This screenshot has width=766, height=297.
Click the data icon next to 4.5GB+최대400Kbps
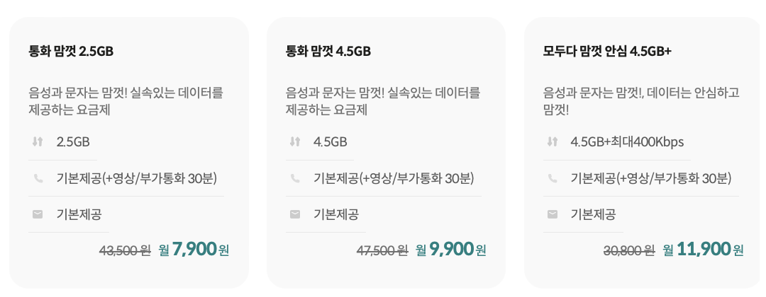pyautogui.click(x=553, y=142)
